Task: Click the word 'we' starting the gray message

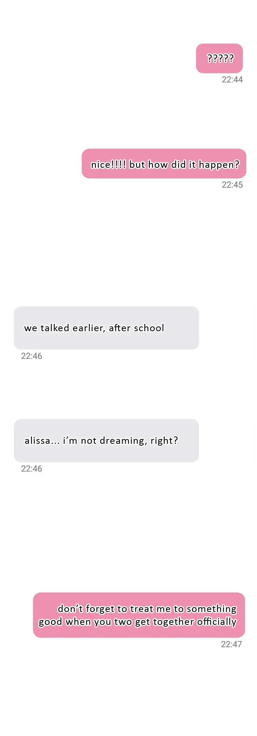Action: coord(30,328)
